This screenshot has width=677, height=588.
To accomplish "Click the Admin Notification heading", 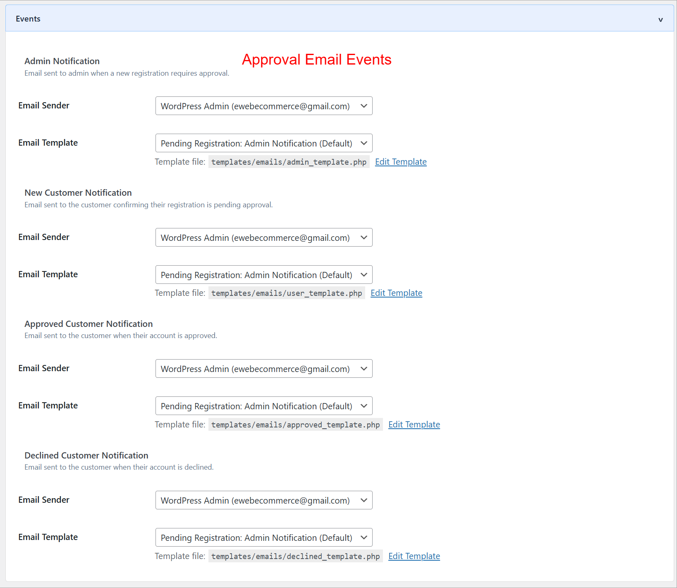I will pyautogui.click(x=62, y=61).
